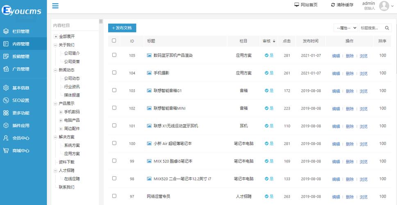Viewport: 397px width, 205px height.
Task: Click image icon beside 手机摄影
Action: click(150, 73)
